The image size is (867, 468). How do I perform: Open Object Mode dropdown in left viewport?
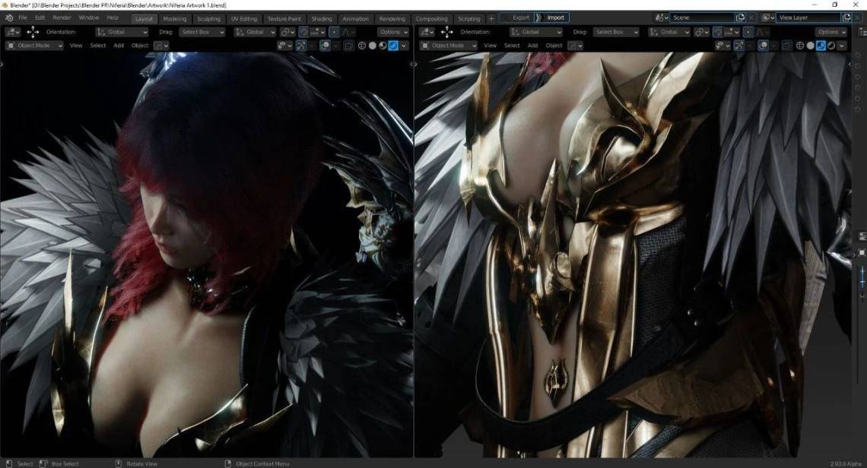33,46
